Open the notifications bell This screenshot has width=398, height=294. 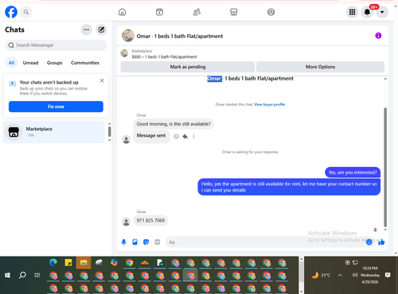pos(367,12)
